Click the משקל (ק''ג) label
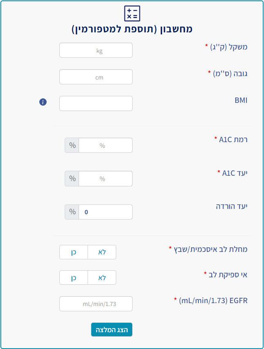Screen dimensions: 264x349 pyautogui.click(x=229, y=47)
